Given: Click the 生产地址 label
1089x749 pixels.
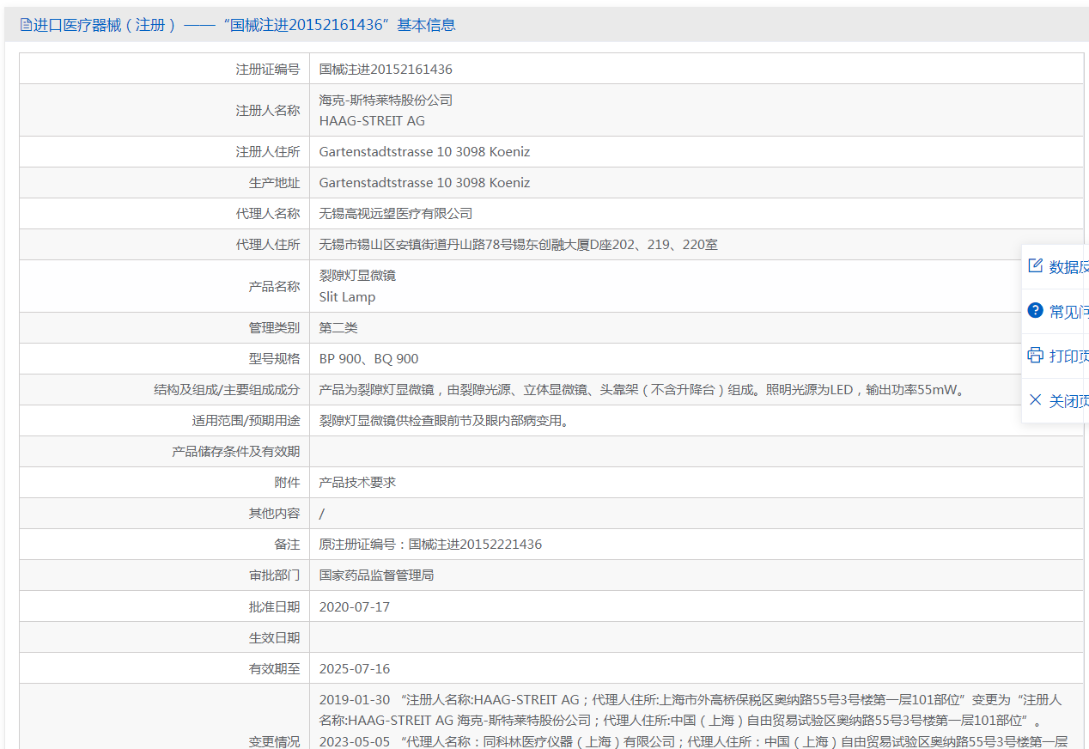Looking at the screenshot, I should point(275,183).
